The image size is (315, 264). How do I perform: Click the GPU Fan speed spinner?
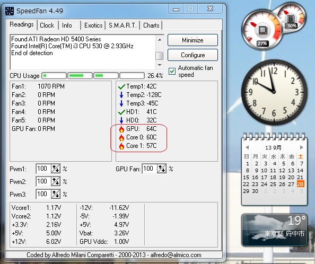(162, 169)
